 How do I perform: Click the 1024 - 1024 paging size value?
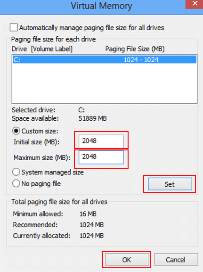[141, 60]
